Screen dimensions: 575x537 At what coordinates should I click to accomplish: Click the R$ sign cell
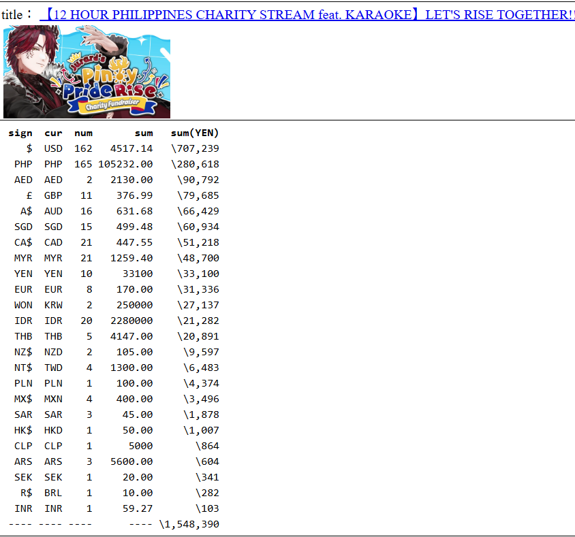click(27, 493)
